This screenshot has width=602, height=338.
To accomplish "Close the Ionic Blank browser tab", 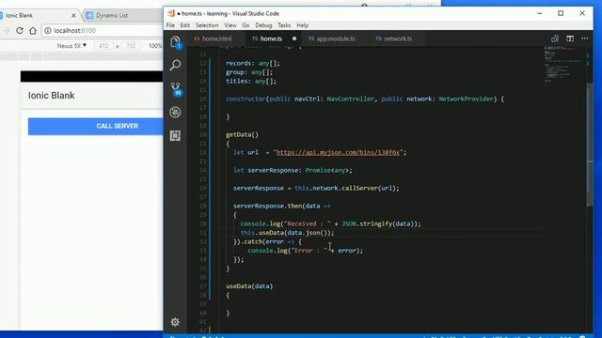I will (73, 15).
